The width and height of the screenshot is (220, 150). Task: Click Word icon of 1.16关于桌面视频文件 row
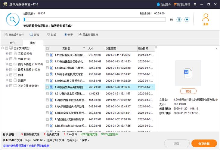[51, 74]
